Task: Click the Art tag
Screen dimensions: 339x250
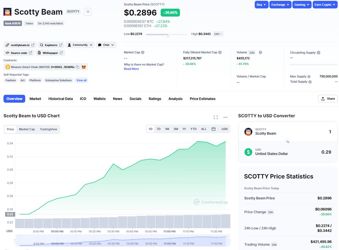Action: [x=23, y=81]
